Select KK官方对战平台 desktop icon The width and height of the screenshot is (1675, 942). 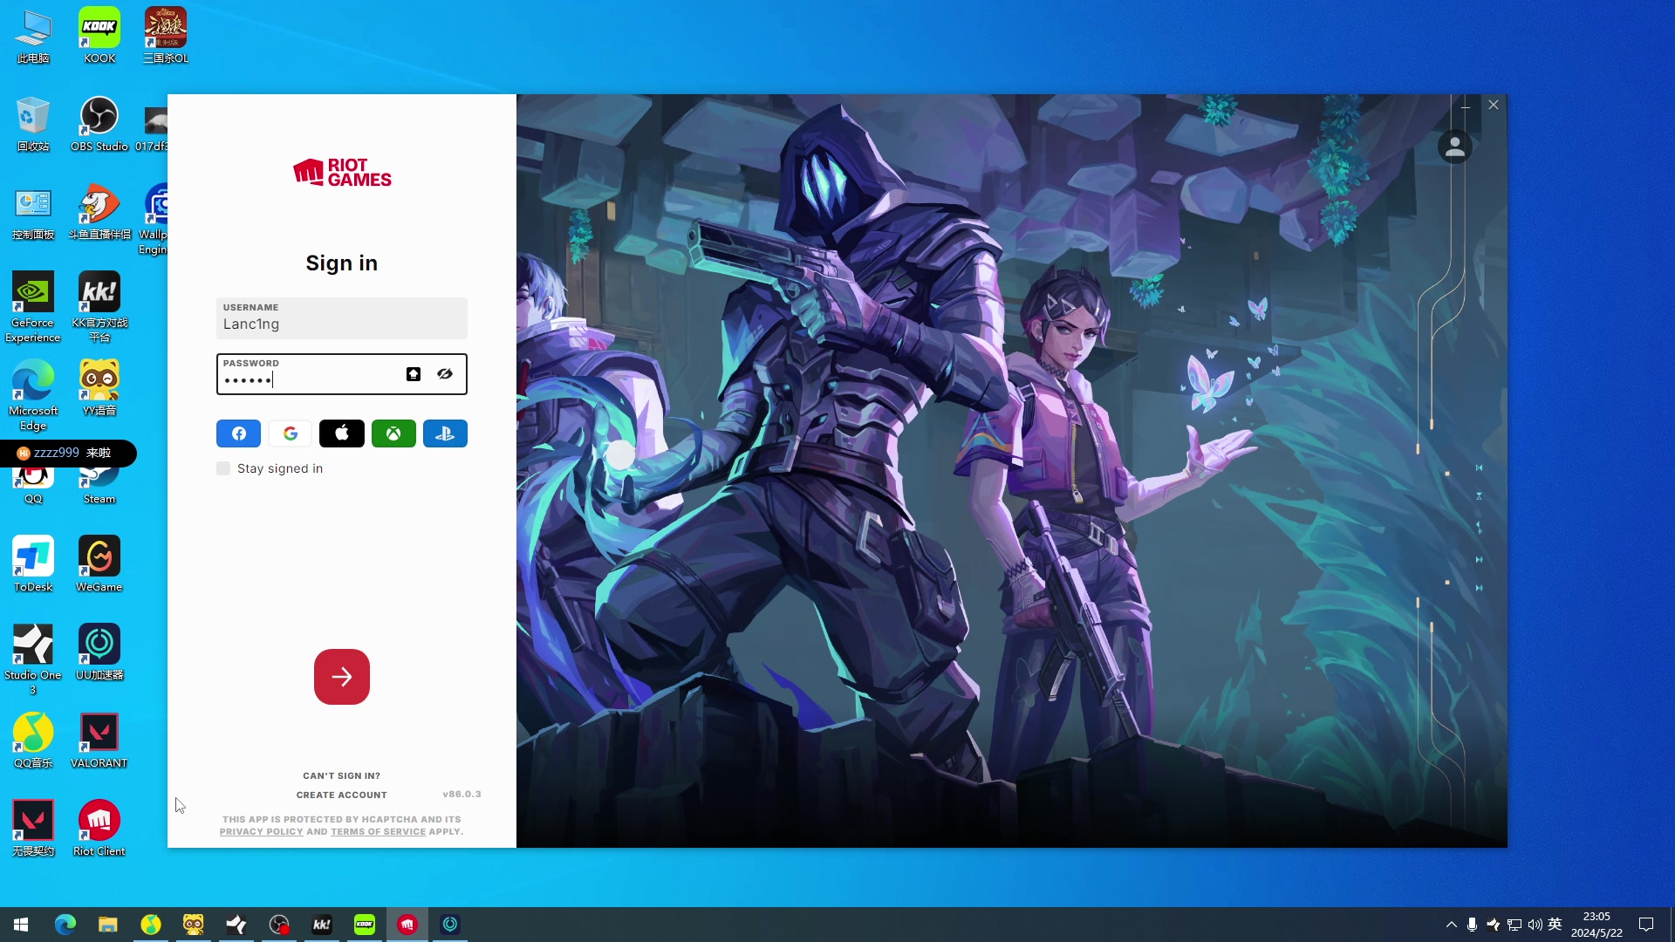(99, 307)
